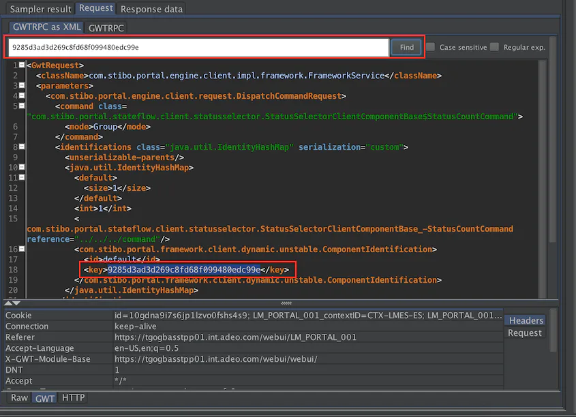Toggle fold marker on line 11 default
The width and height of the screenshot is (576, 417).
coord(22,177)
